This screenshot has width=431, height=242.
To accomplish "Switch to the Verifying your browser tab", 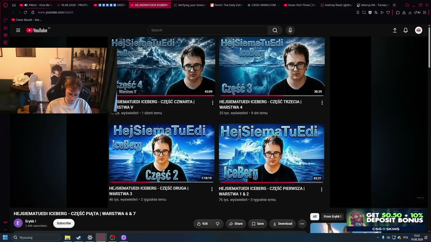I will (190, 5).
